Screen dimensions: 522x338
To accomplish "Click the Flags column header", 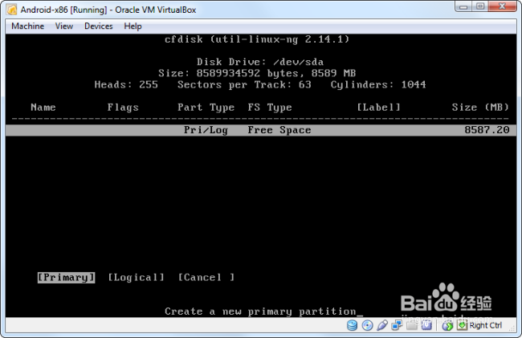I will 123,108.
